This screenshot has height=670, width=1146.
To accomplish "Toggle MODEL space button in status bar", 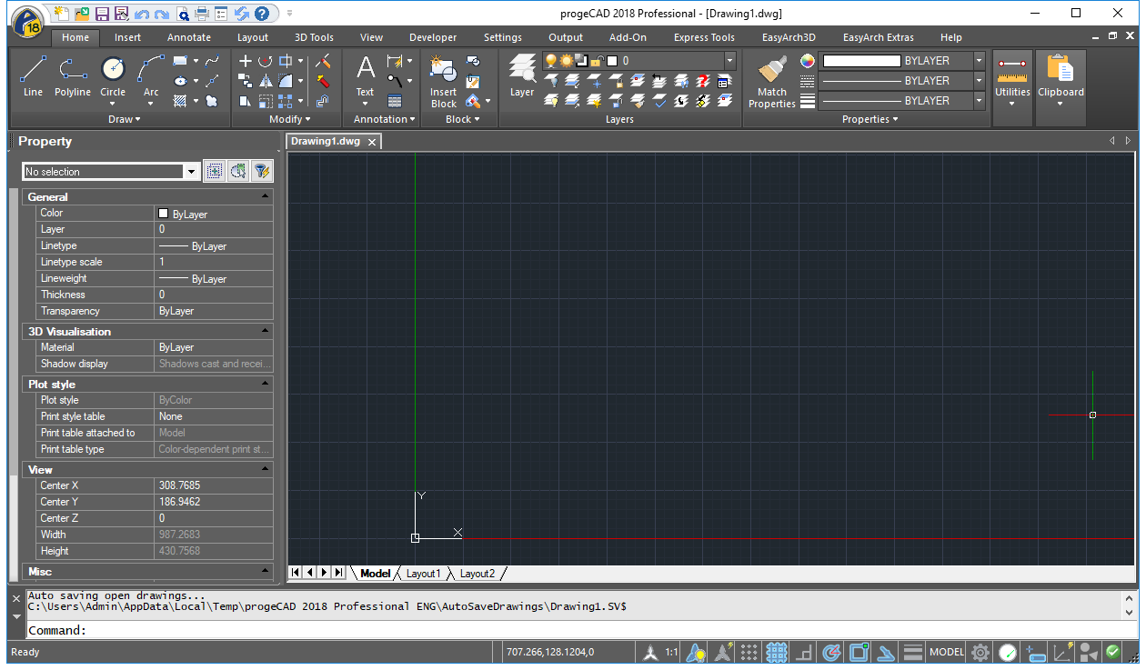I will (x=947, y=652).
